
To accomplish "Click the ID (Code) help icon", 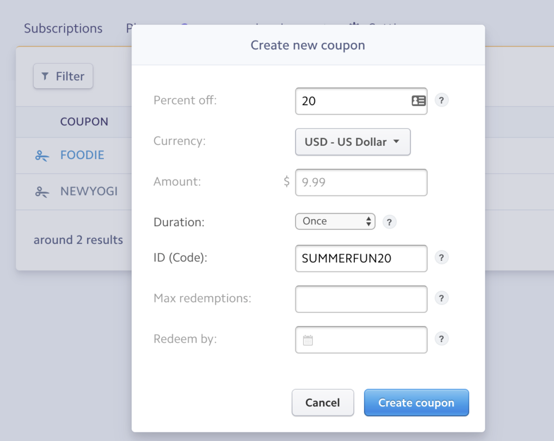I will [441, 258].
